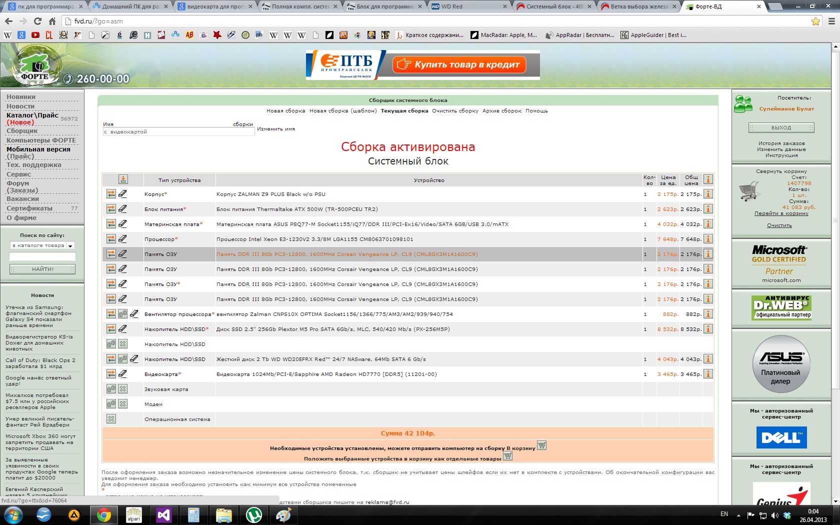The width and height of the screenshot is (840, 525).
Task: Select 'Очистить сборку' in the builder menu
Action: 455,111
